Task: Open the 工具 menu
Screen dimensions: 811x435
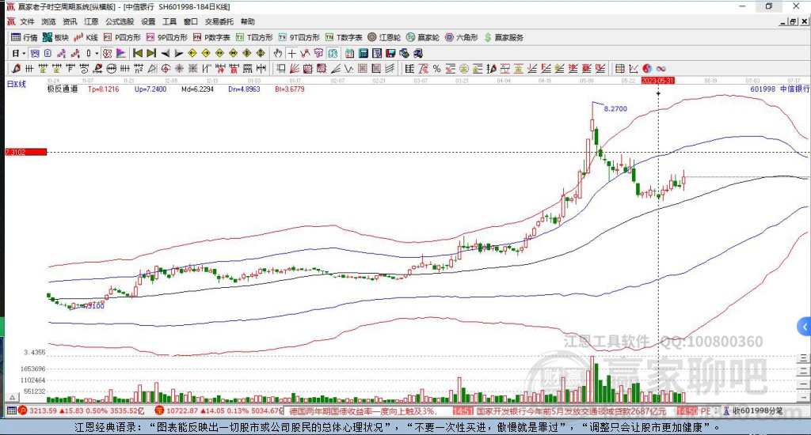Action: (x=169, y=21)
